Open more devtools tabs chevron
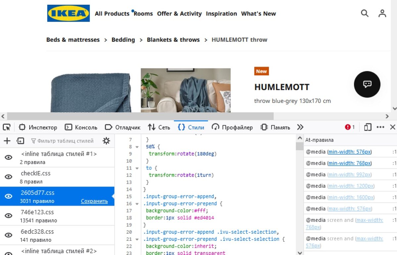Viewport: 397px width, 255px height. 300,127
